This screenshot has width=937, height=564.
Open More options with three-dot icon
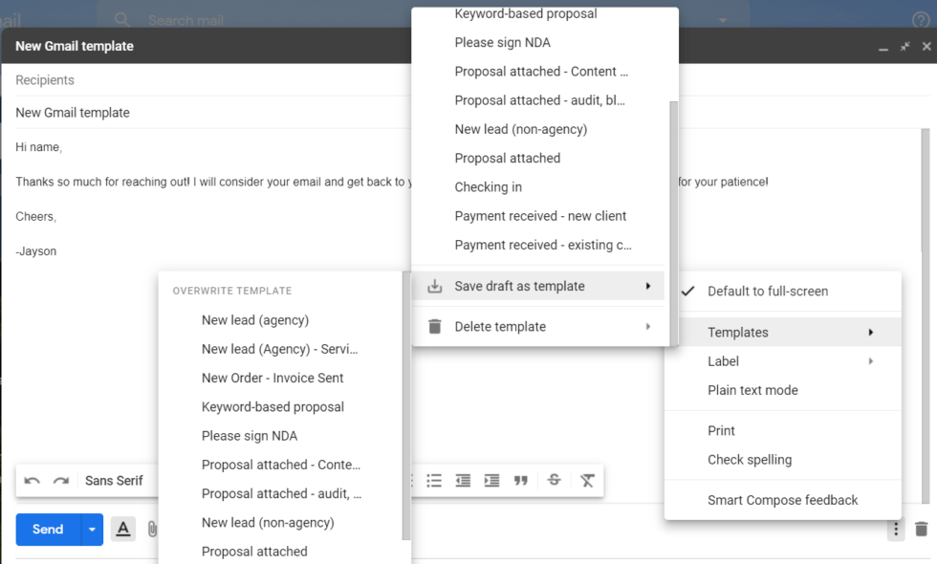pos(895,529)
